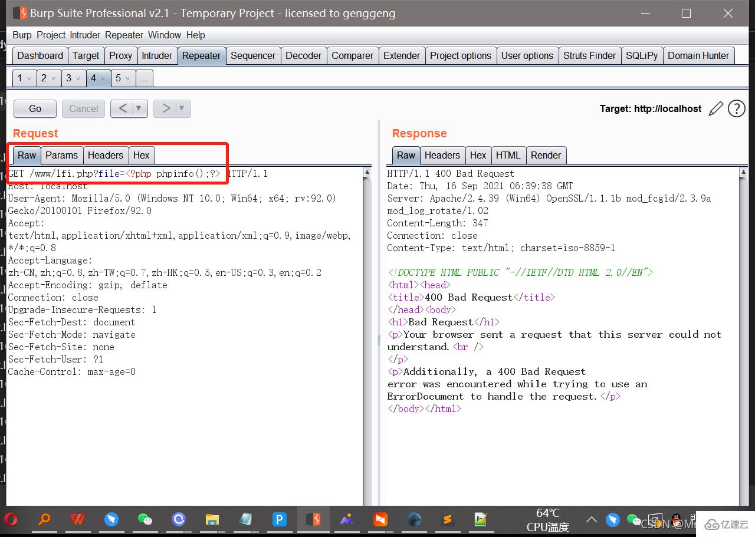Open the Struts Finder tab
This screenshot has height=537, width=755.
point(589,55)
